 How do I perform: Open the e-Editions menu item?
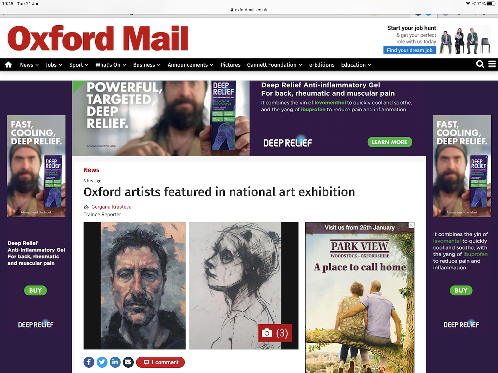coord(322,65)
